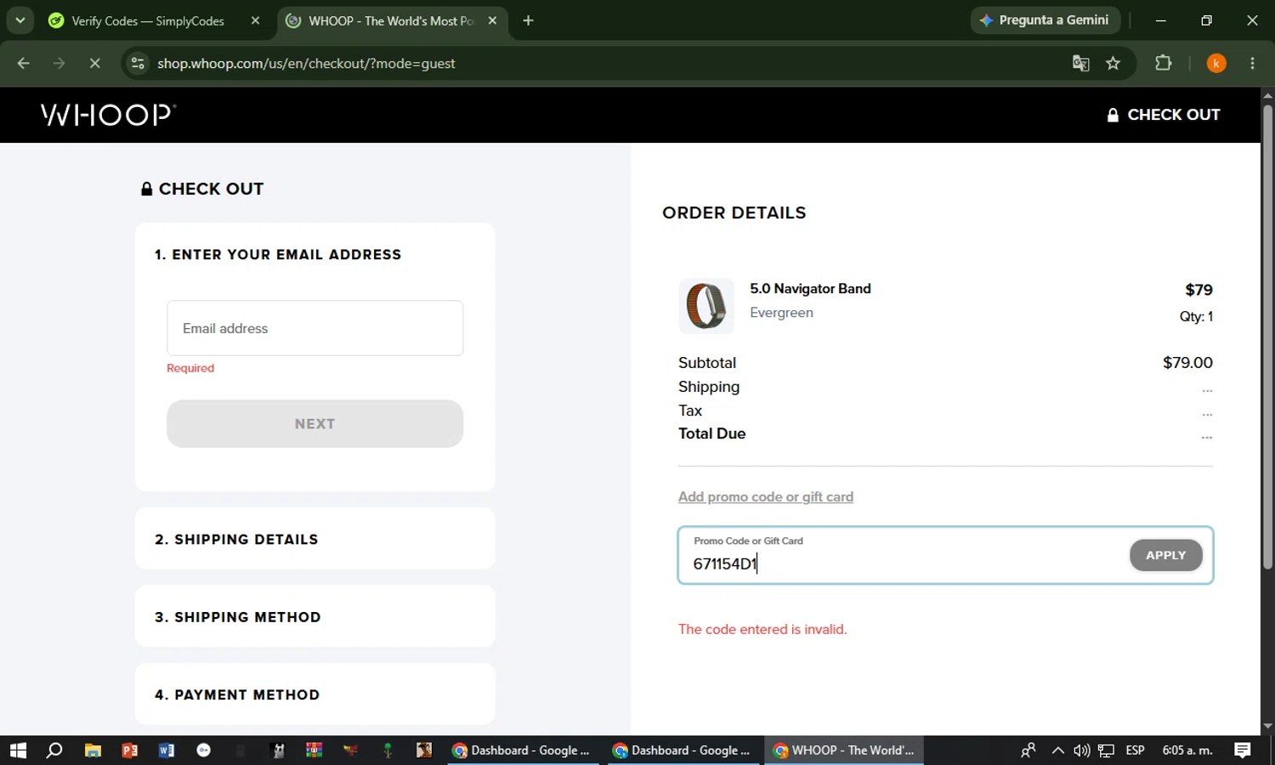Click the Evergreen color label
The image size is (1275, 765).
[781, 313]
